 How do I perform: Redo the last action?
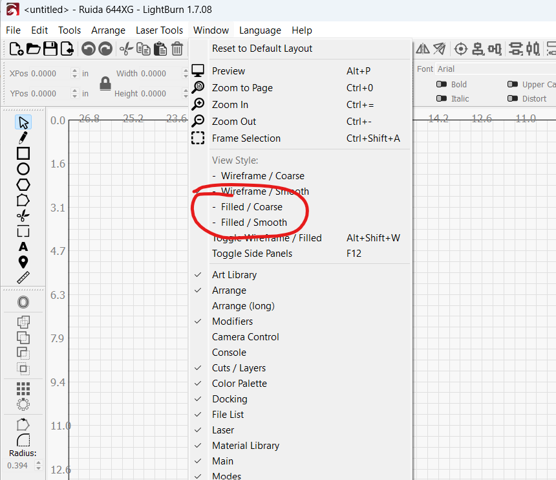(x=105, y=49)
